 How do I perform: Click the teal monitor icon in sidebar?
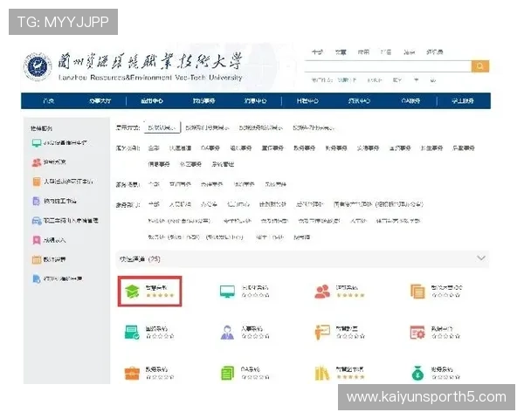coord(37,143)
